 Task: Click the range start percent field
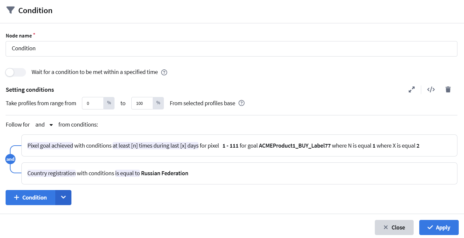coord(93,103)
